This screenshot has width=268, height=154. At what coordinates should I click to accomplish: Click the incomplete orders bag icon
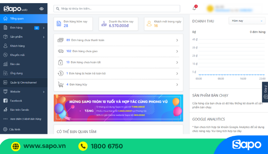[61, 62]
